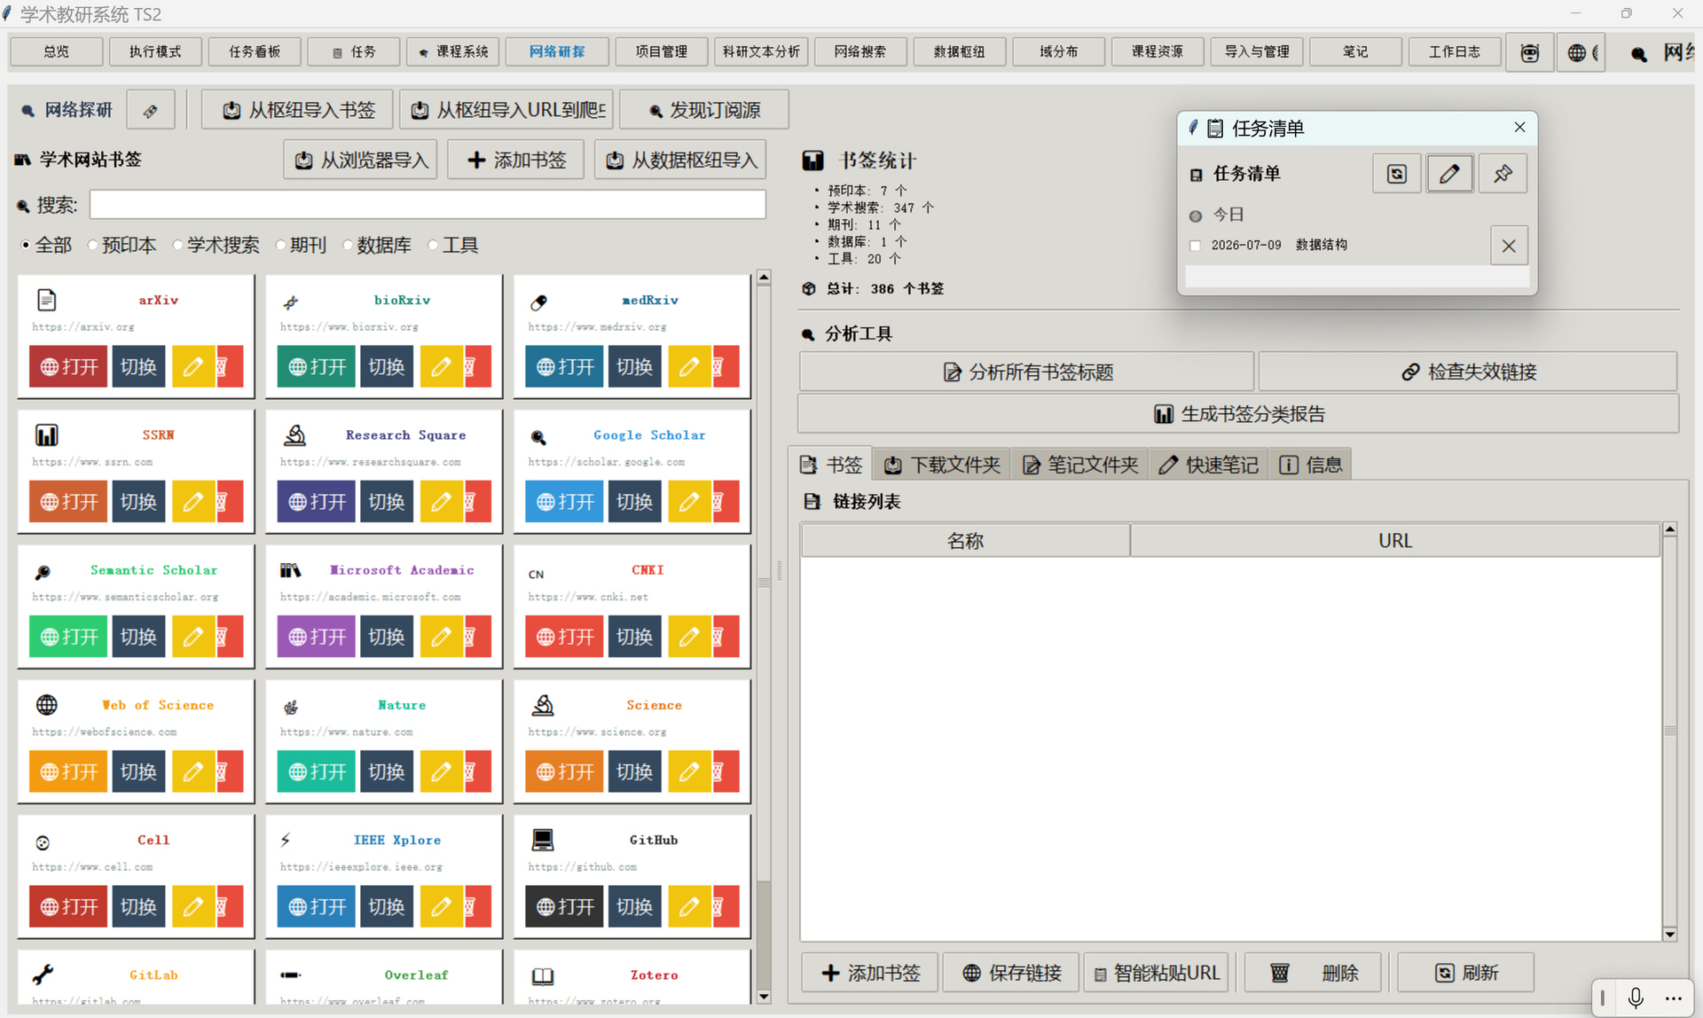Screen dimensions: 1703x1018
Task: Click the three-dots more options at bottom right
Action: pos(1673,998)
